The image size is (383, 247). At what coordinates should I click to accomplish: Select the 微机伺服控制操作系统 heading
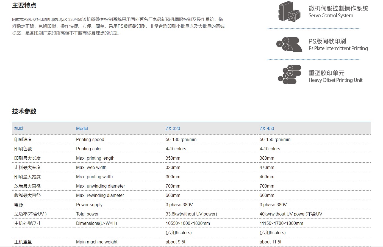point(338,8)
